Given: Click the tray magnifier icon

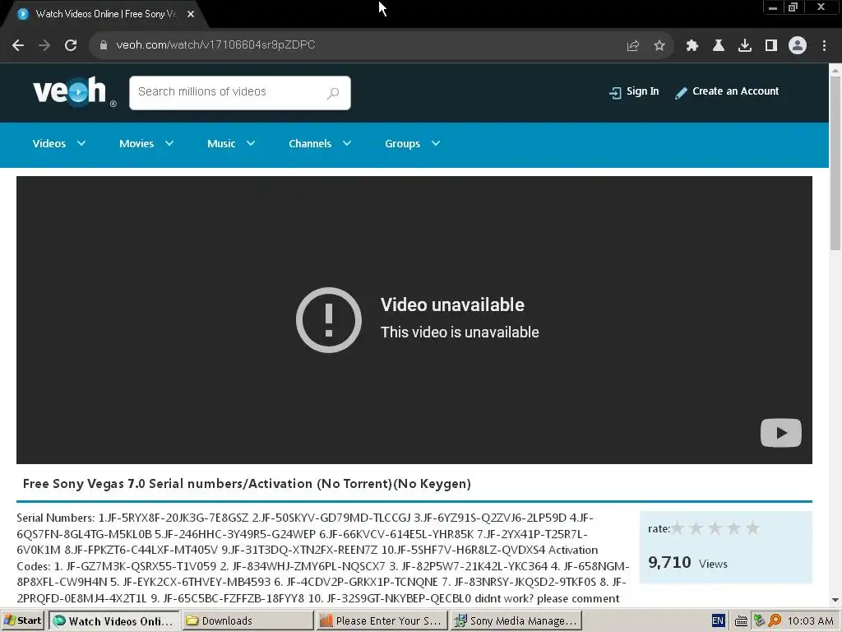Looking at the screenshot, I should pos(775,620).
